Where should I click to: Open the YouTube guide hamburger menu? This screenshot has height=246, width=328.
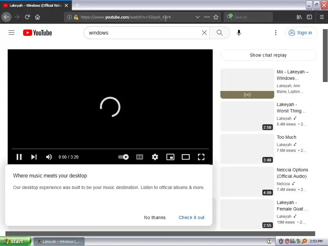pos(12,33)
